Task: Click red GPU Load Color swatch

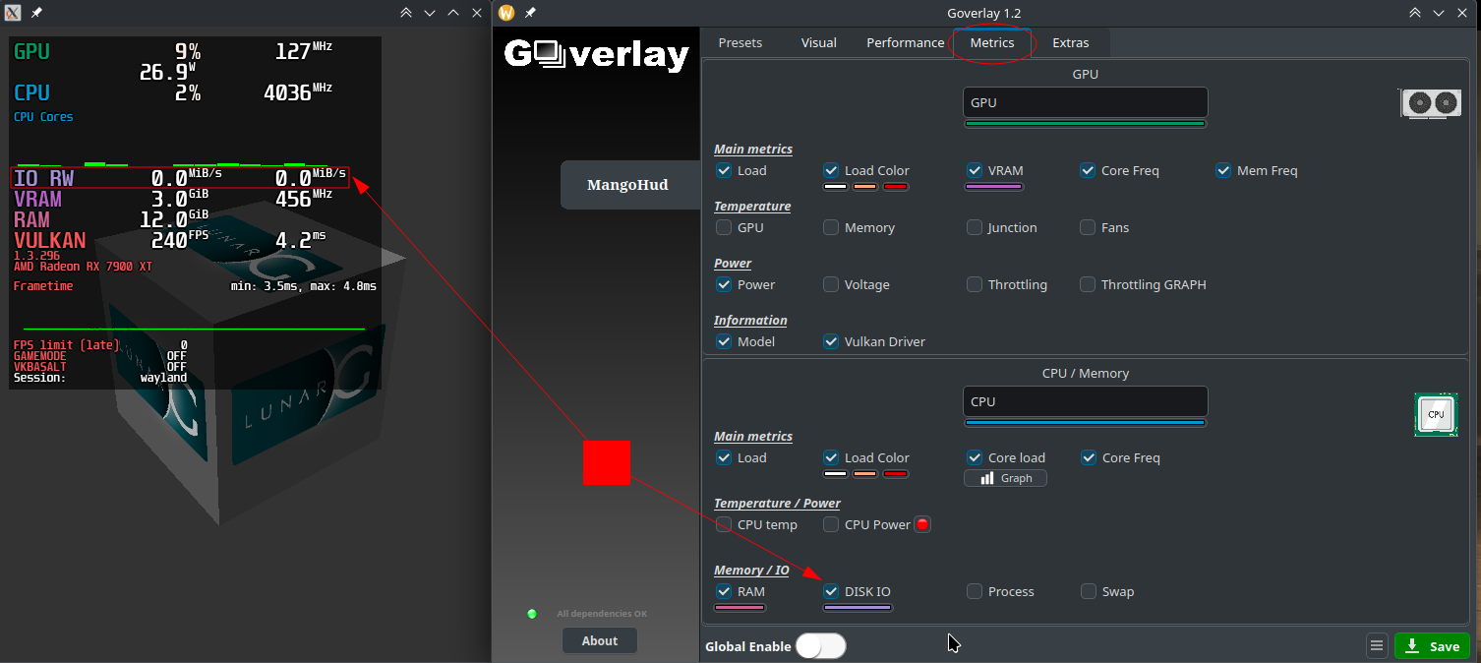Action: [895, 187]
